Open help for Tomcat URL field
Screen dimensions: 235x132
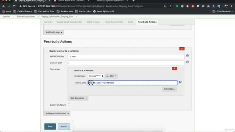tap(180, 82)
